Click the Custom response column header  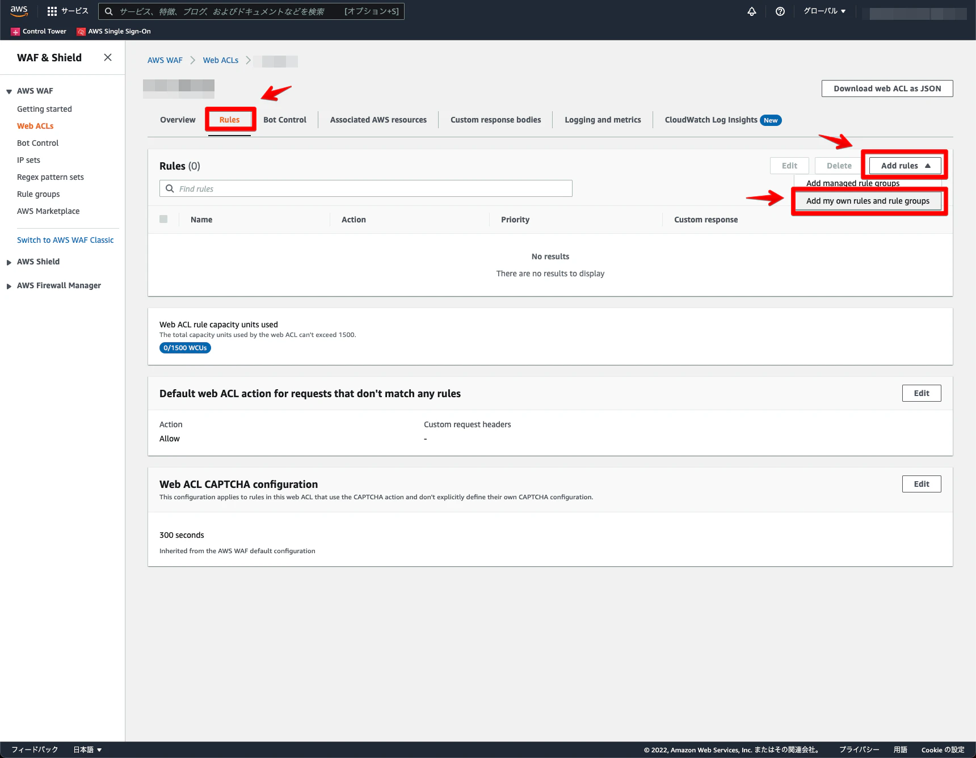click(706, 220)
